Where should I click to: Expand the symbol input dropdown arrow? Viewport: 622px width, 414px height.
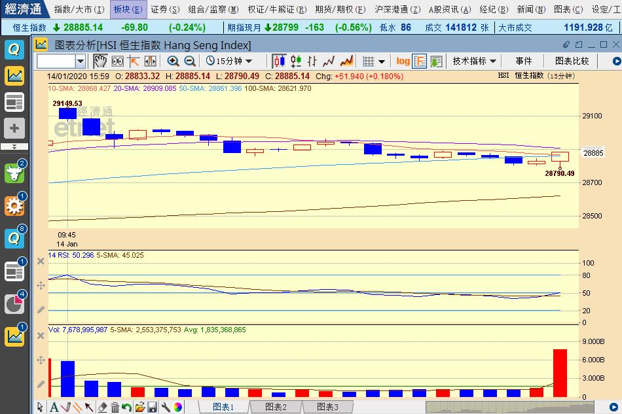pyautogui.click(x=80, y=61)
